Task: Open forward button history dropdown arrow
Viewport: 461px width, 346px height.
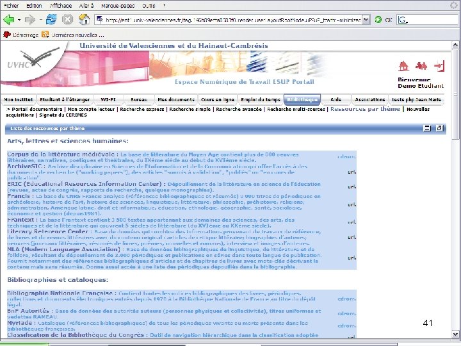Action: pos(40,20)
